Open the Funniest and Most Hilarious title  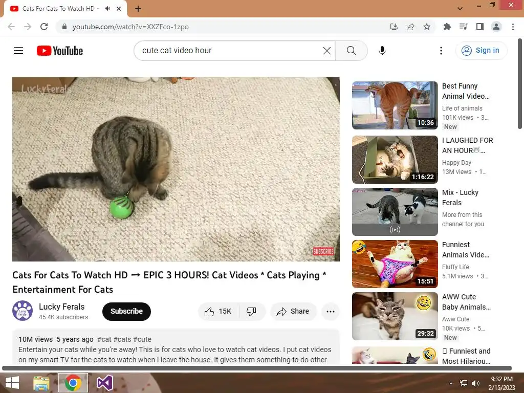pyautogui.click(x=466, y=356)
